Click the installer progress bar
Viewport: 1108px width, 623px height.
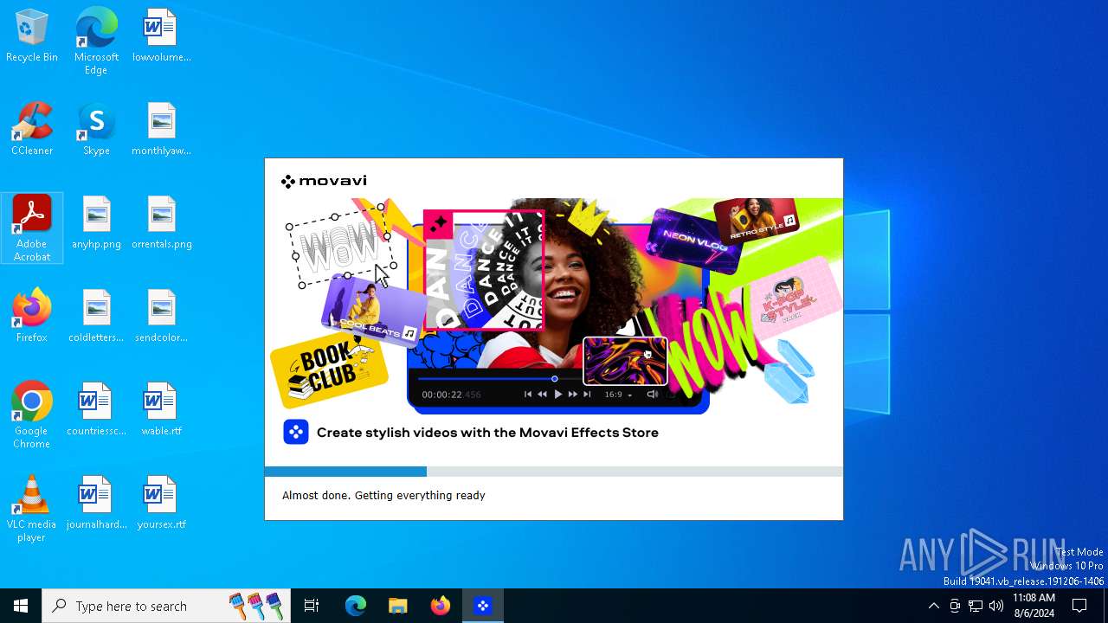(x=554, y=472)
